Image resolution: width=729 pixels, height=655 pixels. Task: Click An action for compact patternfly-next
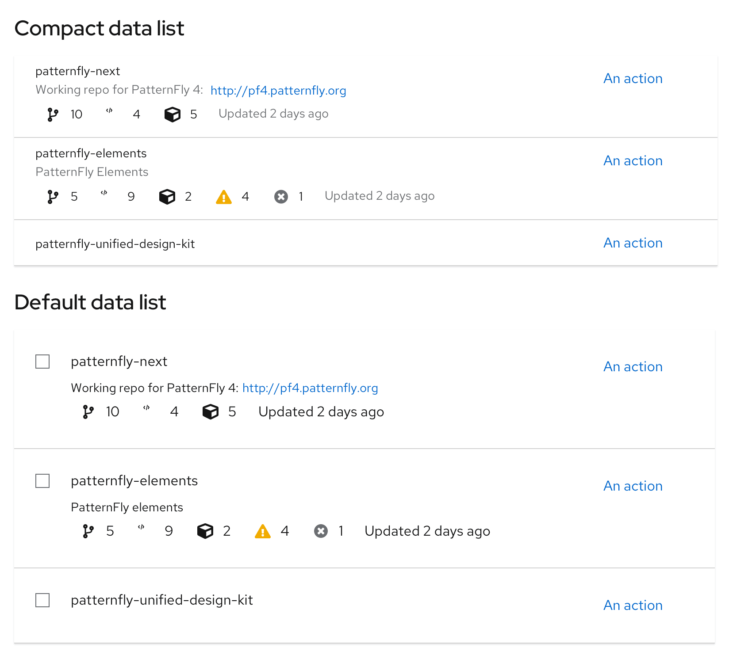point(633,79)
